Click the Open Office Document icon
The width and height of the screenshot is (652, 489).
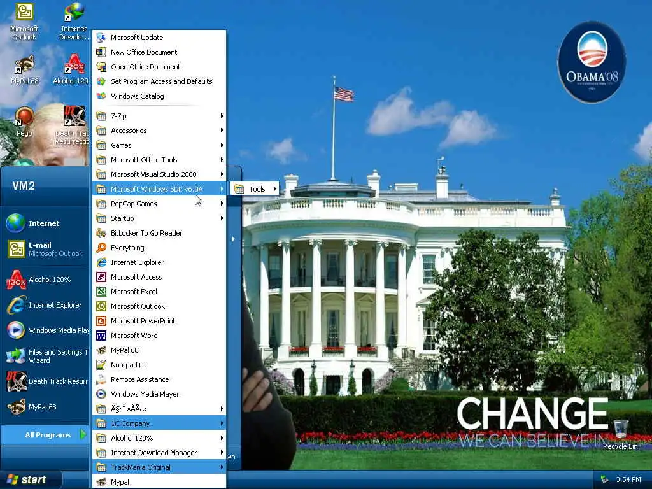tap(101, 66)
